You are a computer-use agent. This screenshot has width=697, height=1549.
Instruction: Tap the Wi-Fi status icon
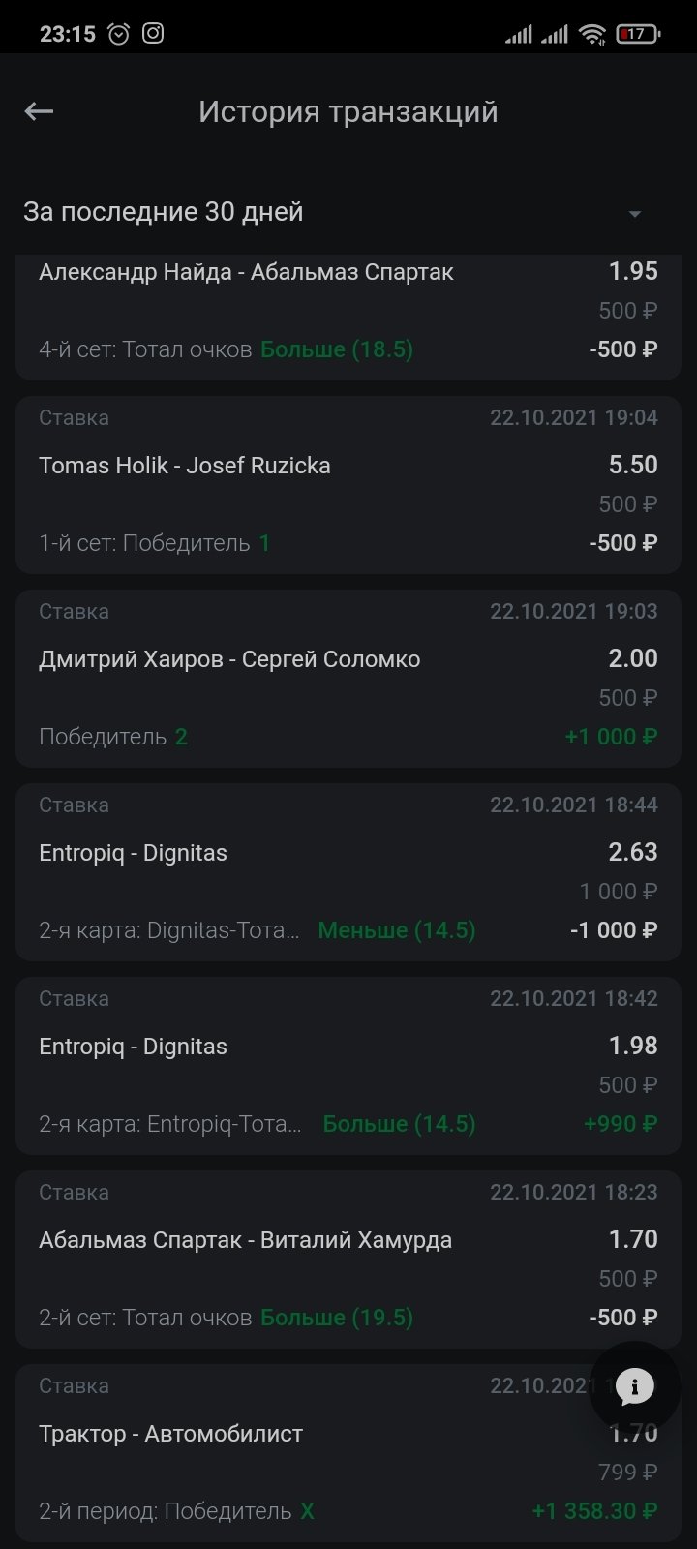coord(591,35)
